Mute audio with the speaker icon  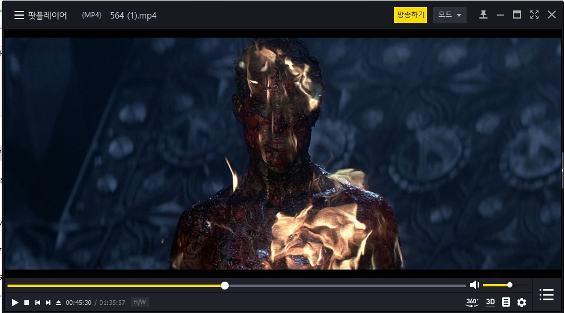[x=474, y=285]
